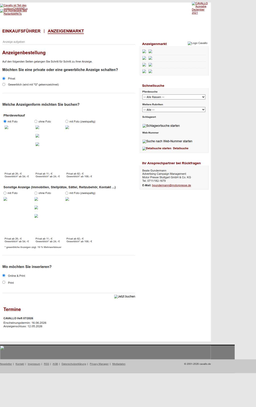The image size is (256, 407).
Task: Click the Suche nach Web-Nummer starten icon
Action: click(167, 141)
